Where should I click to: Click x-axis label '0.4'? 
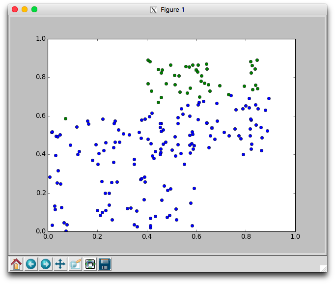147,236
